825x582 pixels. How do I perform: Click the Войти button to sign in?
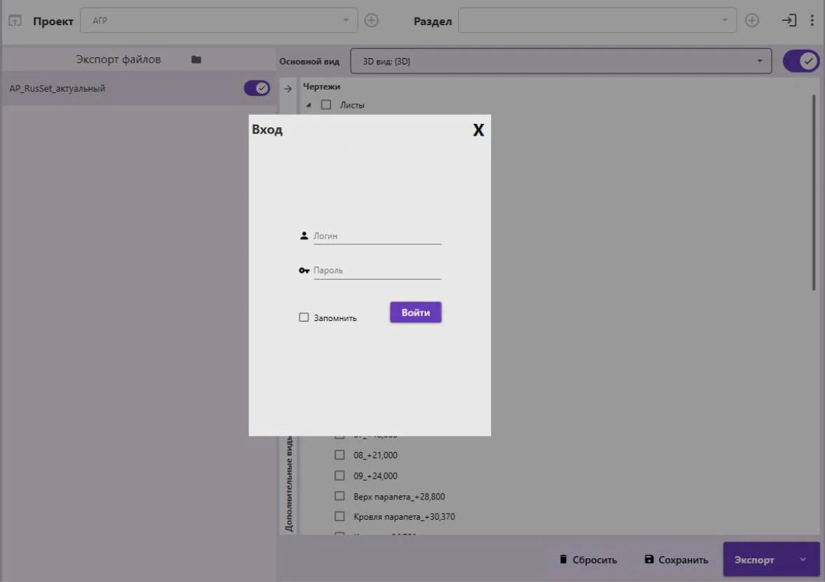[415, 312]
